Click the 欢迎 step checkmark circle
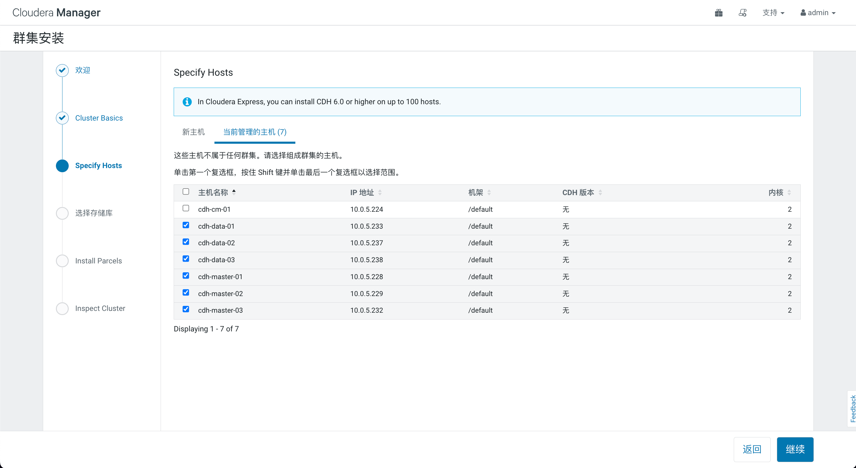This screenshot has width=856, height=468. pos(62,70)
